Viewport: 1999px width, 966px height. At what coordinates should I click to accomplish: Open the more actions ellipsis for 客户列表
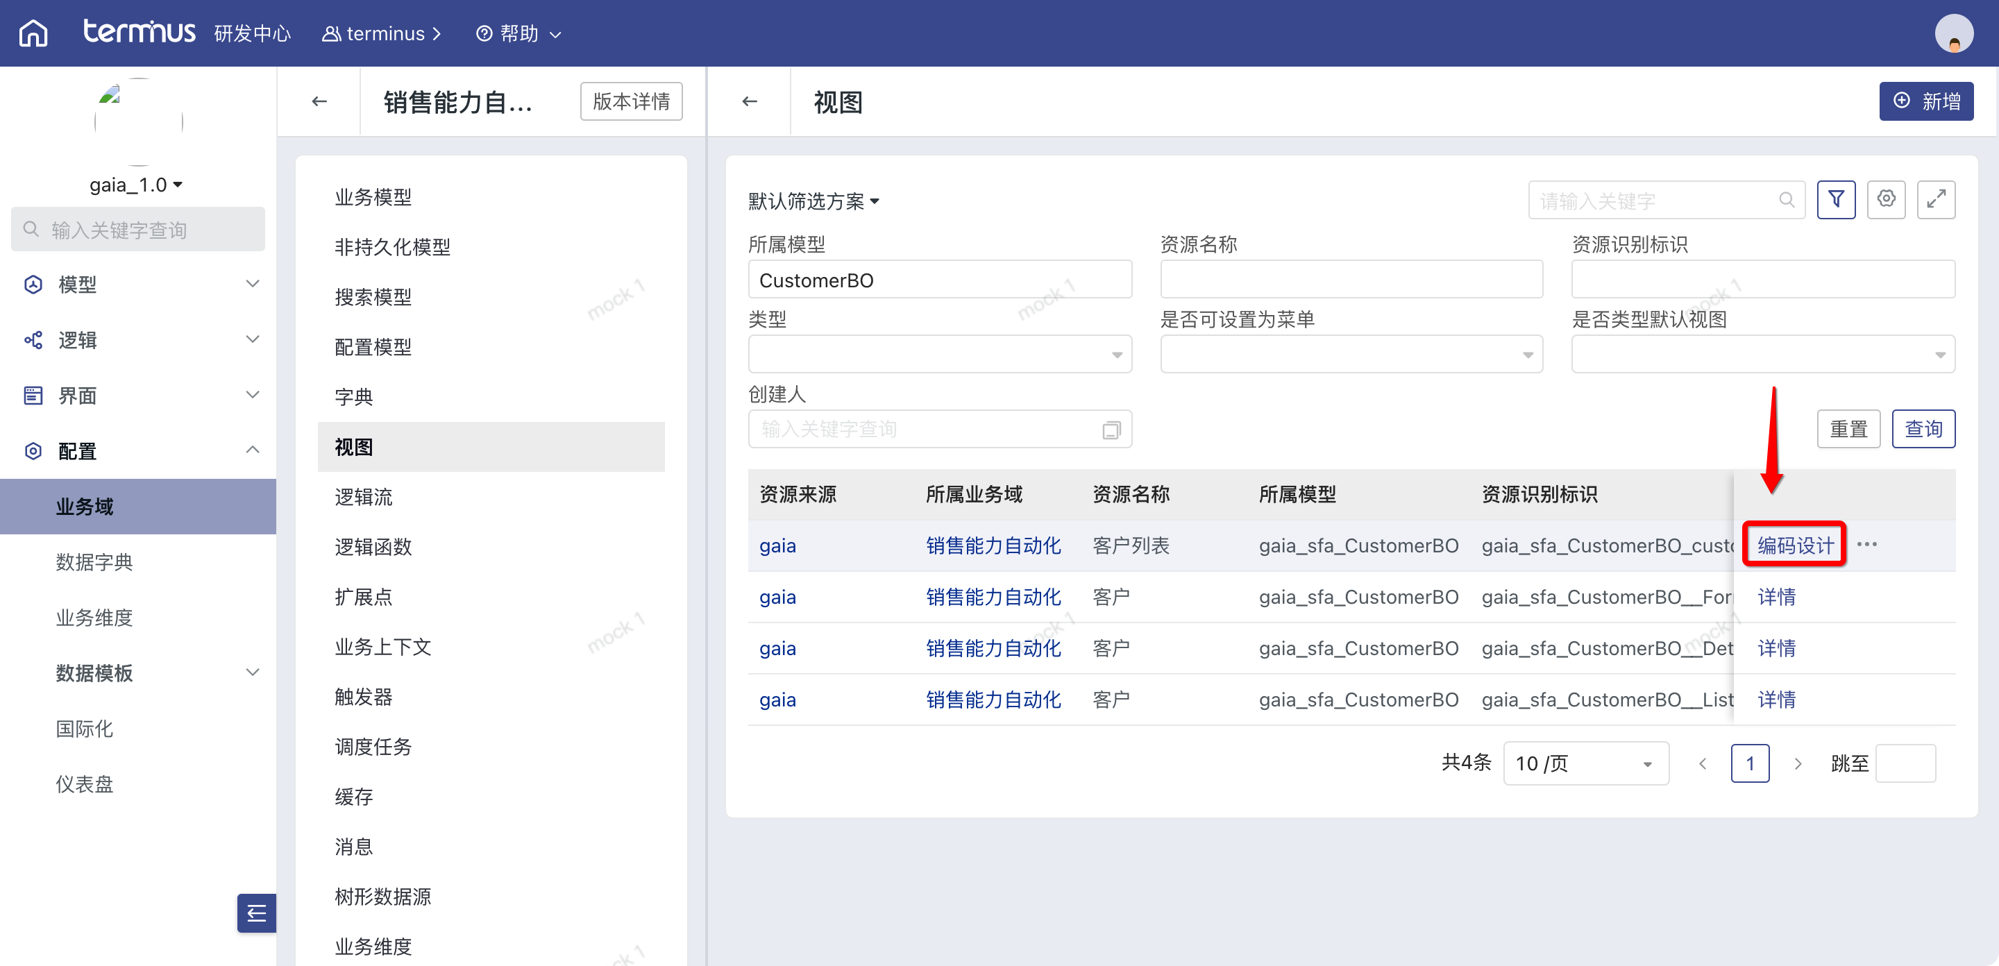point(1867,545)
